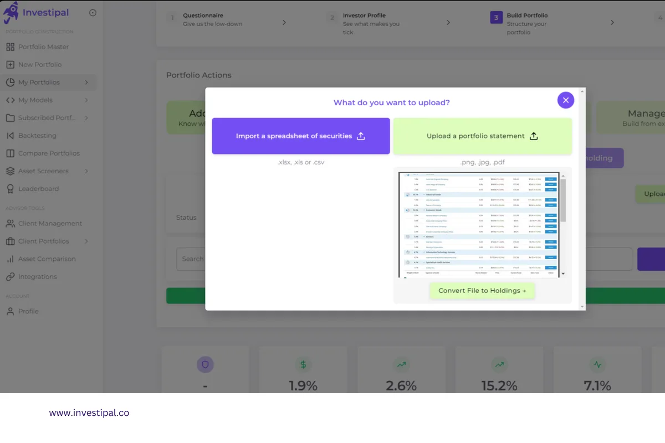Click the Compare Portfolios columns icon
Screen dimensions: 665x443
click(10, 153)
